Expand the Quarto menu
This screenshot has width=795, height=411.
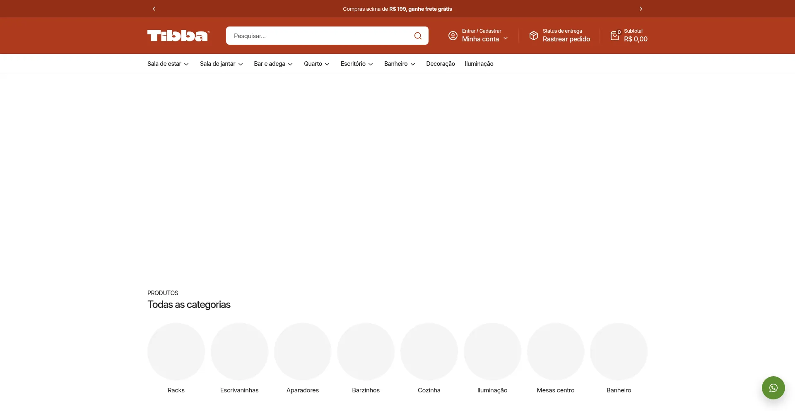click(x=317, y=64)
